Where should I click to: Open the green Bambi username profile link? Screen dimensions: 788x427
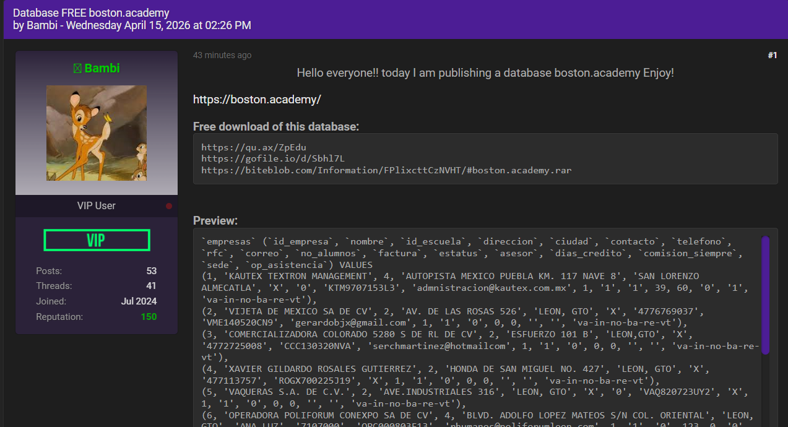coord(102,68)
